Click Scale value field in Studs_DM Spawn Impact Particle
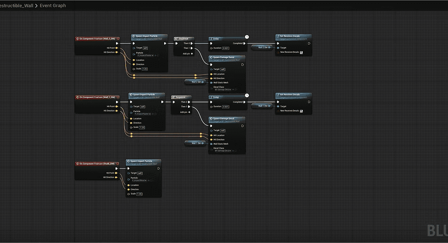 pyautogui.click(x=139, y=194)
